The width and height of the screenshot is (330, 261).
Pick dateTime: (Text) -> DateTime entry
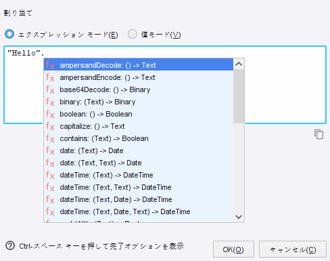click(139, 175)
